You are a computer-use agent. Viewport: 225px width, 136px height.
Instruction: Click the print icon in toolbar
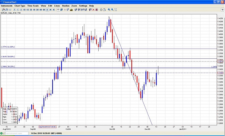[101, 10]
